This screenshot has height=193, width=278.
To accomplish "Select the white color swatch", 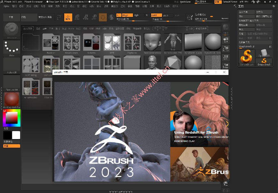I will tap(16, 135).
